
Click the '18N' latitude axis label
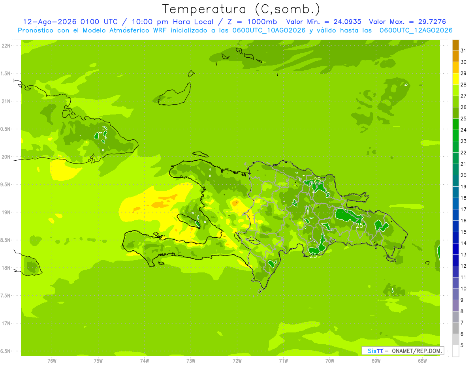coord(6,268)
